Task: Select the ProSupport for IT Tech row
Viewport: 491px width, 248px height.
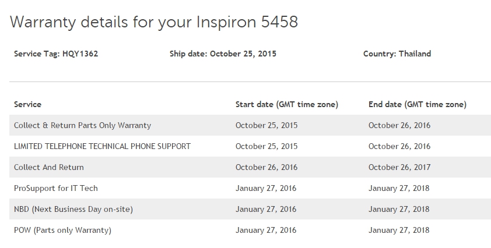Action: pyautogui.click(x=56, y=188)
